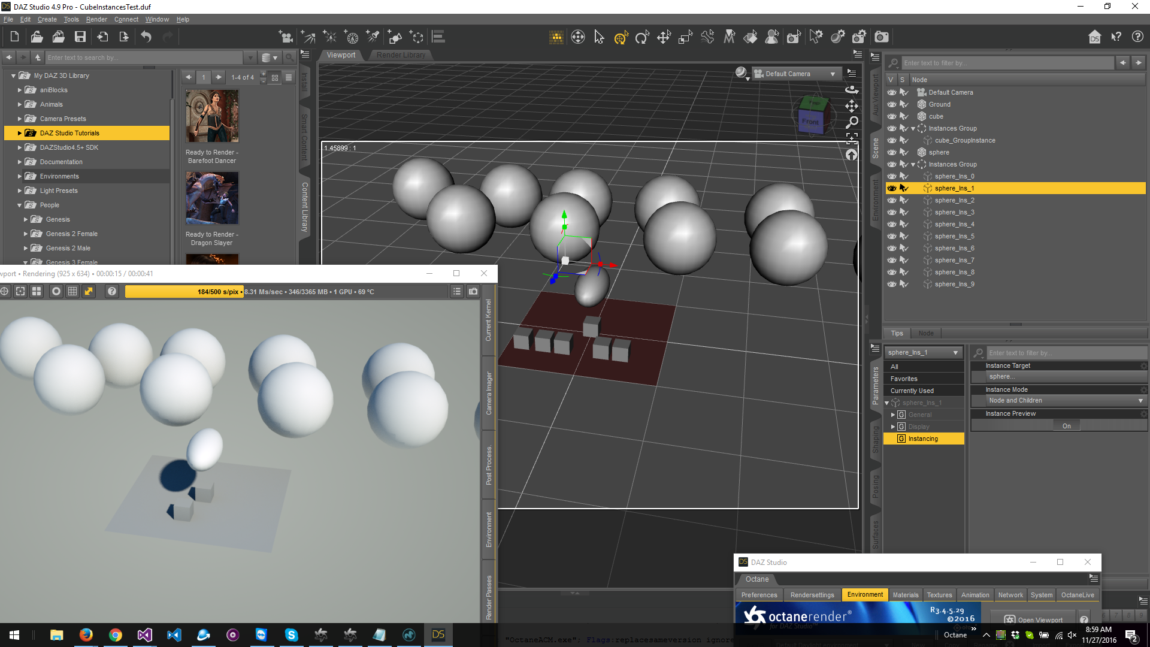
Task: Hide the Ground node visibility eye
Action: pyautogui.click(x=892, y=104)
